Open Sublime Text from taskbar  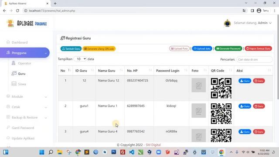click(87, 152)
